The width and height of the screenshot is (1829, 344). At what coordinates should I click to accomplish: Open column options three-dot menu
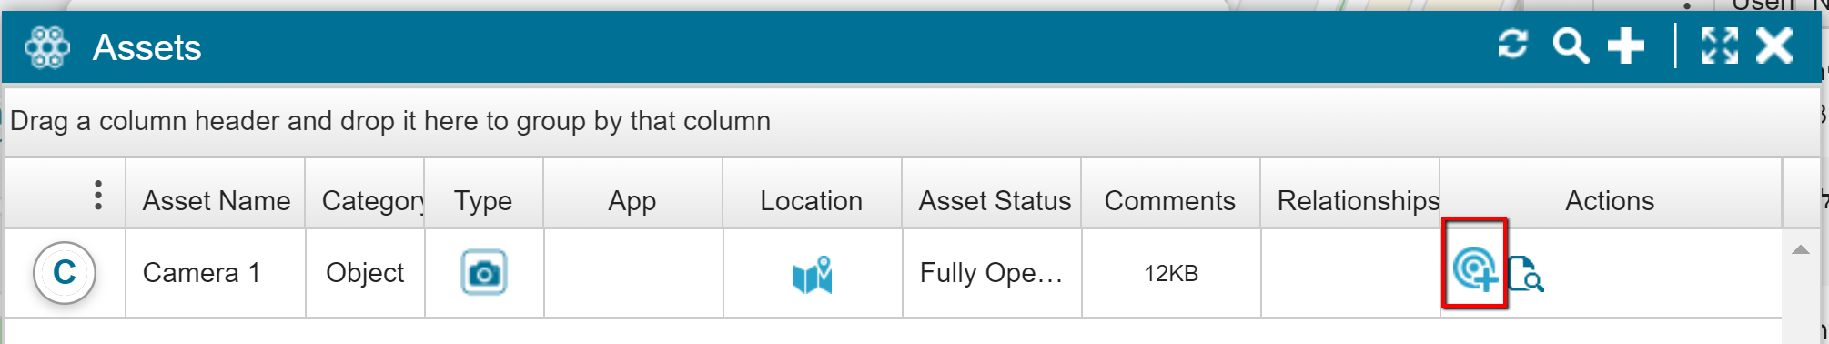98,195
